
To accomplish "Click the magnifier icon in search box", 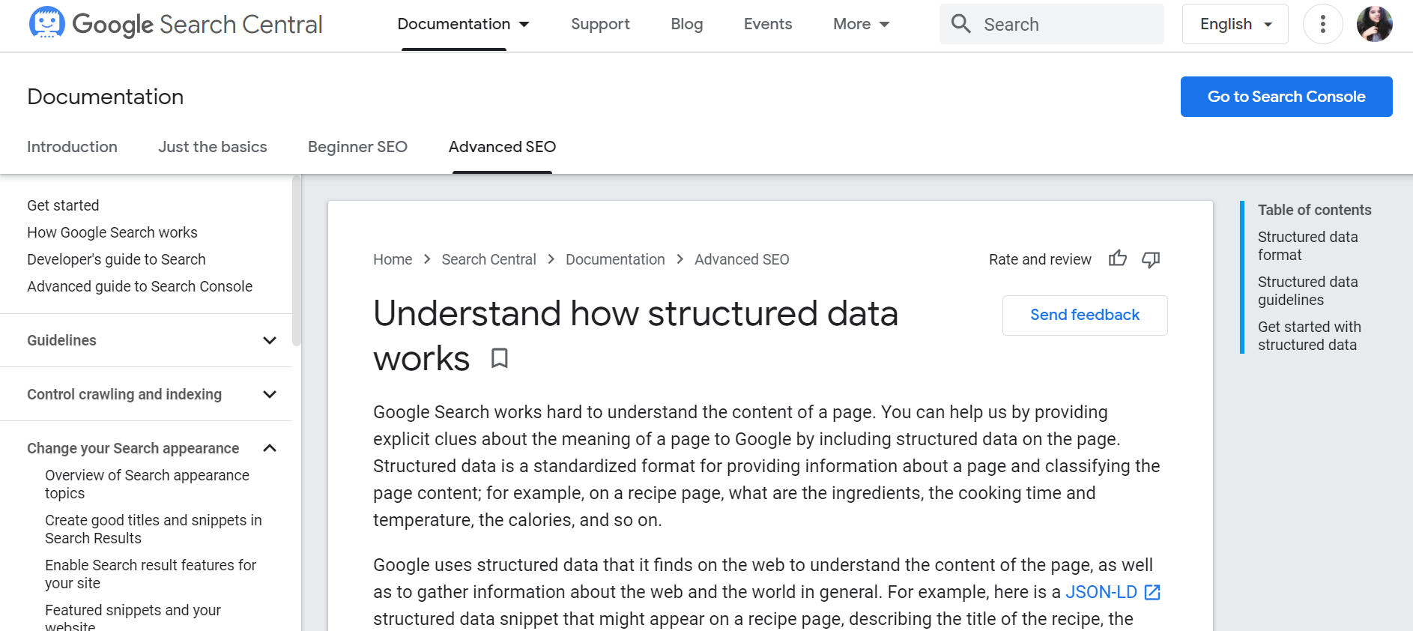I will (960, 24).
